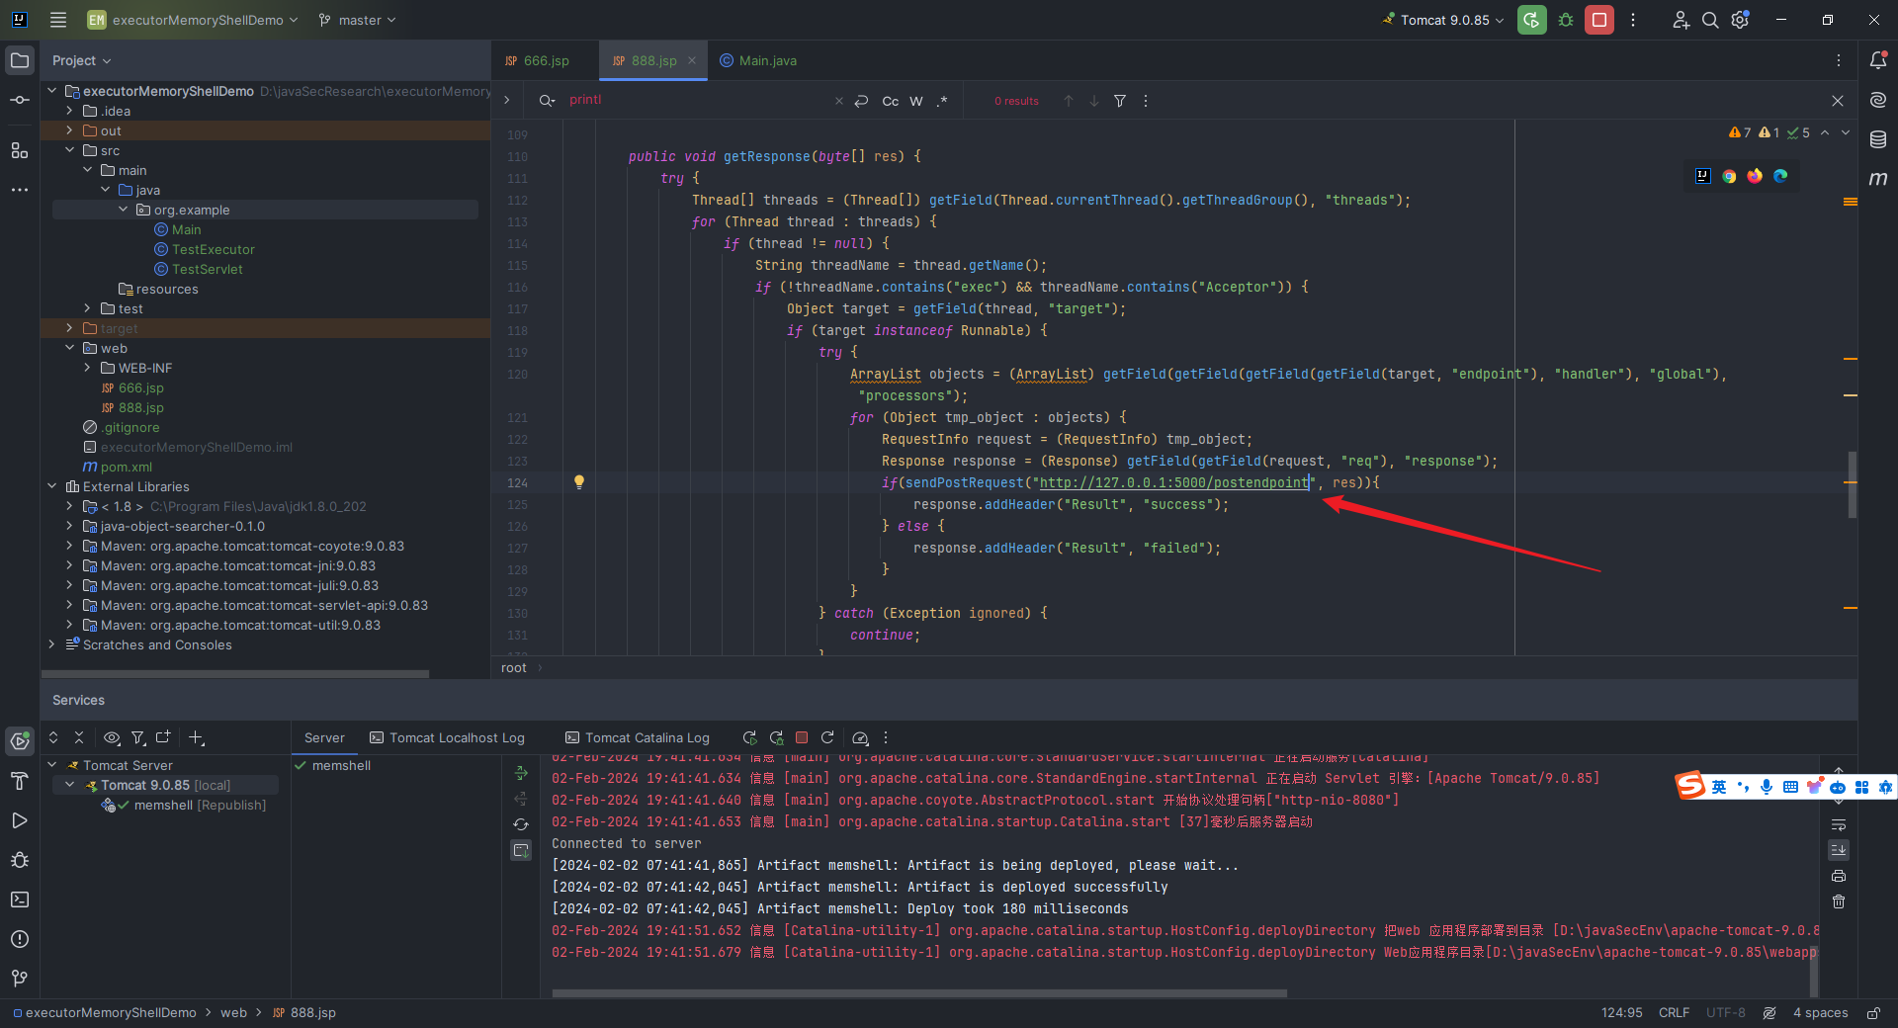Open the Tomcat Catalina Log tab
This screenshot has width=1898, height=1028.
(x=638, y=737)
